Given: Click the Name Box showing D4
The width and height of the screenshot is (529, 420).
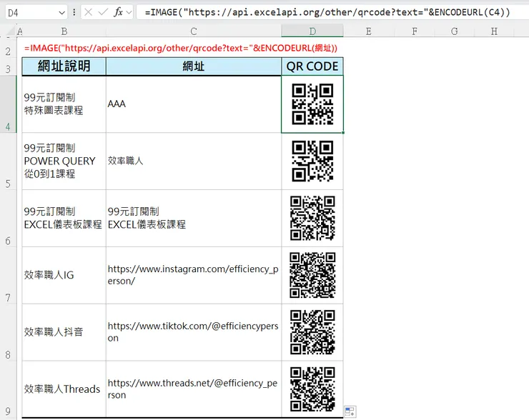Looking at the screenshot, I should coord(36,13).
